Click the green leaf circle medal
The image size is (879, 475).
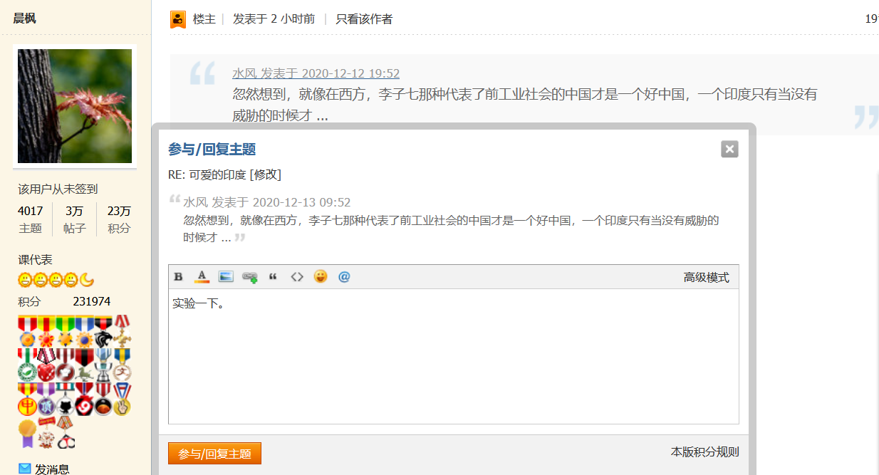coord(27,365)
